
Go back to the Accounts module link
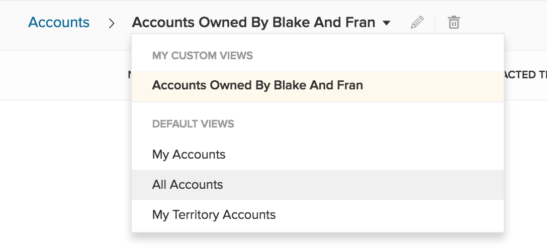pos(59,22)
